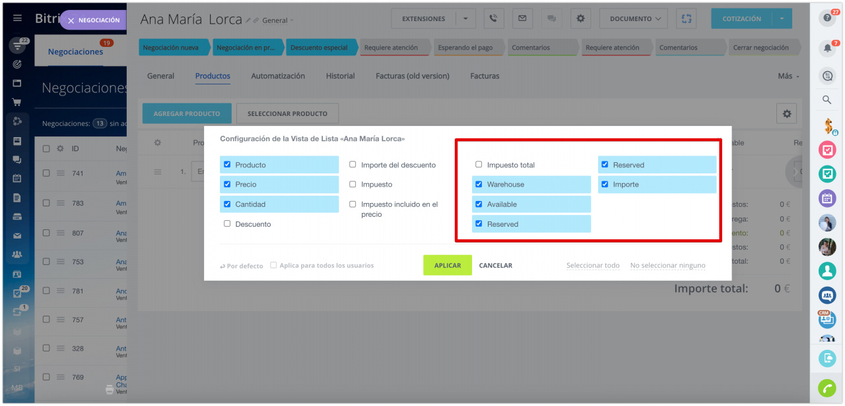
Task: Switch to the Automatización tab
Action: (x=278, y=76)
